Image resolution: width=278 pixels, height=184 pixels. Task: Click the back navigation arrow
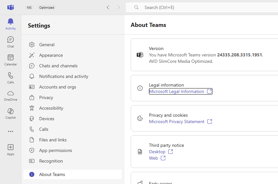click(108, 7)
